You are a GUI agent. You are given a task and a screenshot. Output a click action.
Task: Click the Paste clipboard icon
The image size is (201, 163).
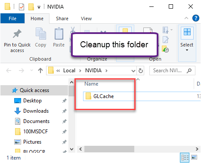tap(59, 34)
